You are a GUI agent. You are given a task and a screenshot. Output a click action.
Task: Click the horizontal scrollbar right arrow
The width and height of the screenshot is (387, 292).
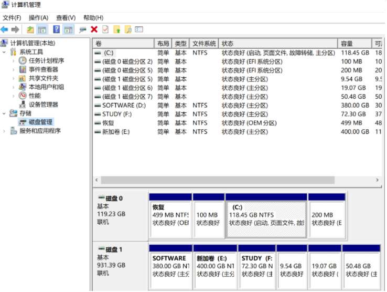pos(377,180)
